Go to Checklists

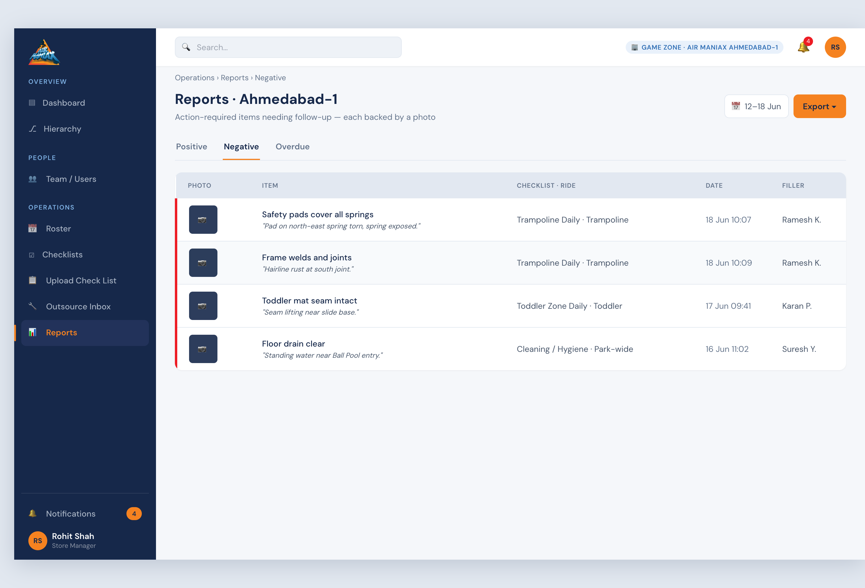85,255
